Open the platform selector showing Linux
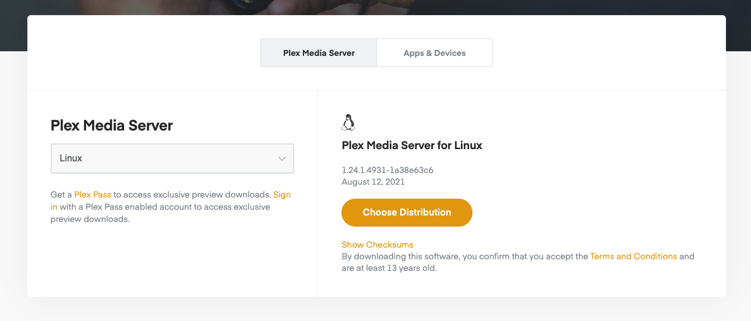This screenshot has height=321, width=751. click(x=172, y=158)
